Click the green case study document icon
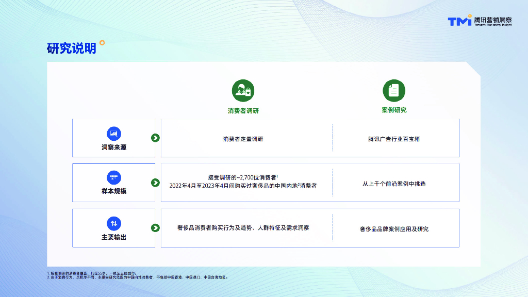The width and height of the screenshot is (528, 297). coord(394,91)
